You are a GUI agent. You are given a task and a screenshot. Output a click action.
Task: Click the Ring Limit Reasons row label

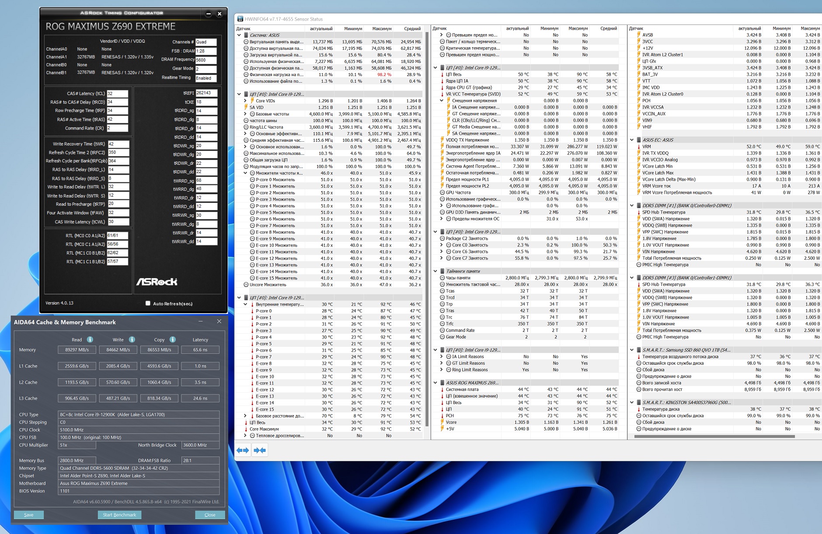(x=470, y=370)
